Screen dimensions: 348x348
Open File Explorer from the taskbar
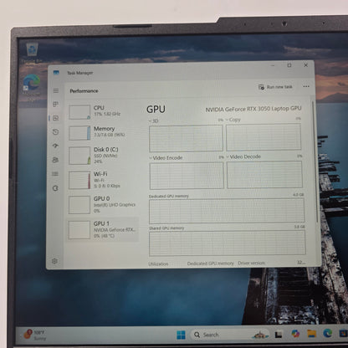click(x=311, y=333)
